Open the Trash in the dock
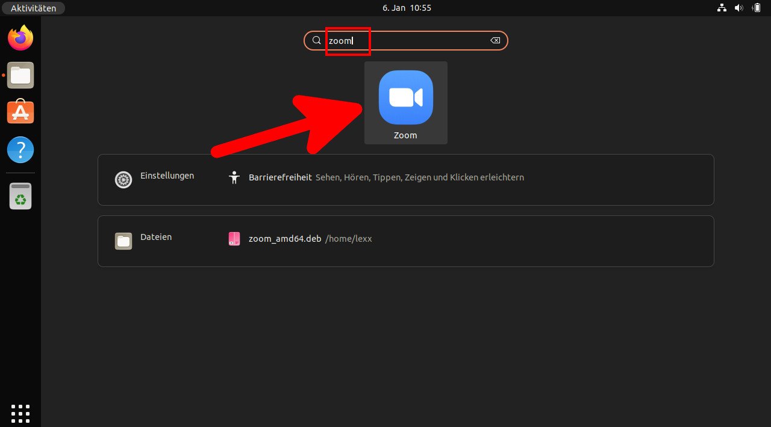Screen dimensions: 771x427 (20, 196)
